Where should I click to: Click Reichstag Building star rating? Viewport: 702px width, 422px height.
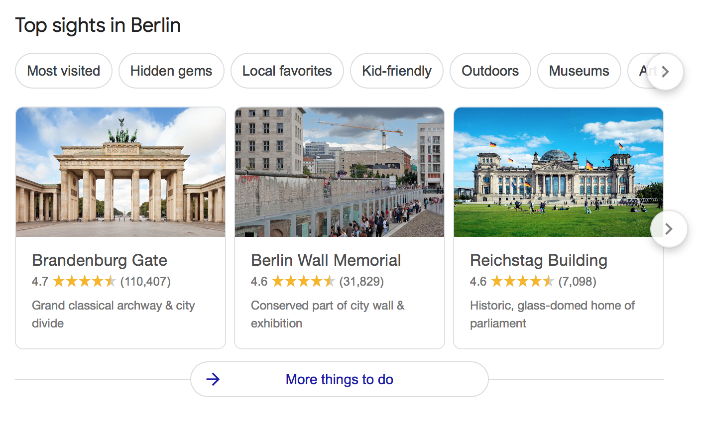click(x=523, y=282)
